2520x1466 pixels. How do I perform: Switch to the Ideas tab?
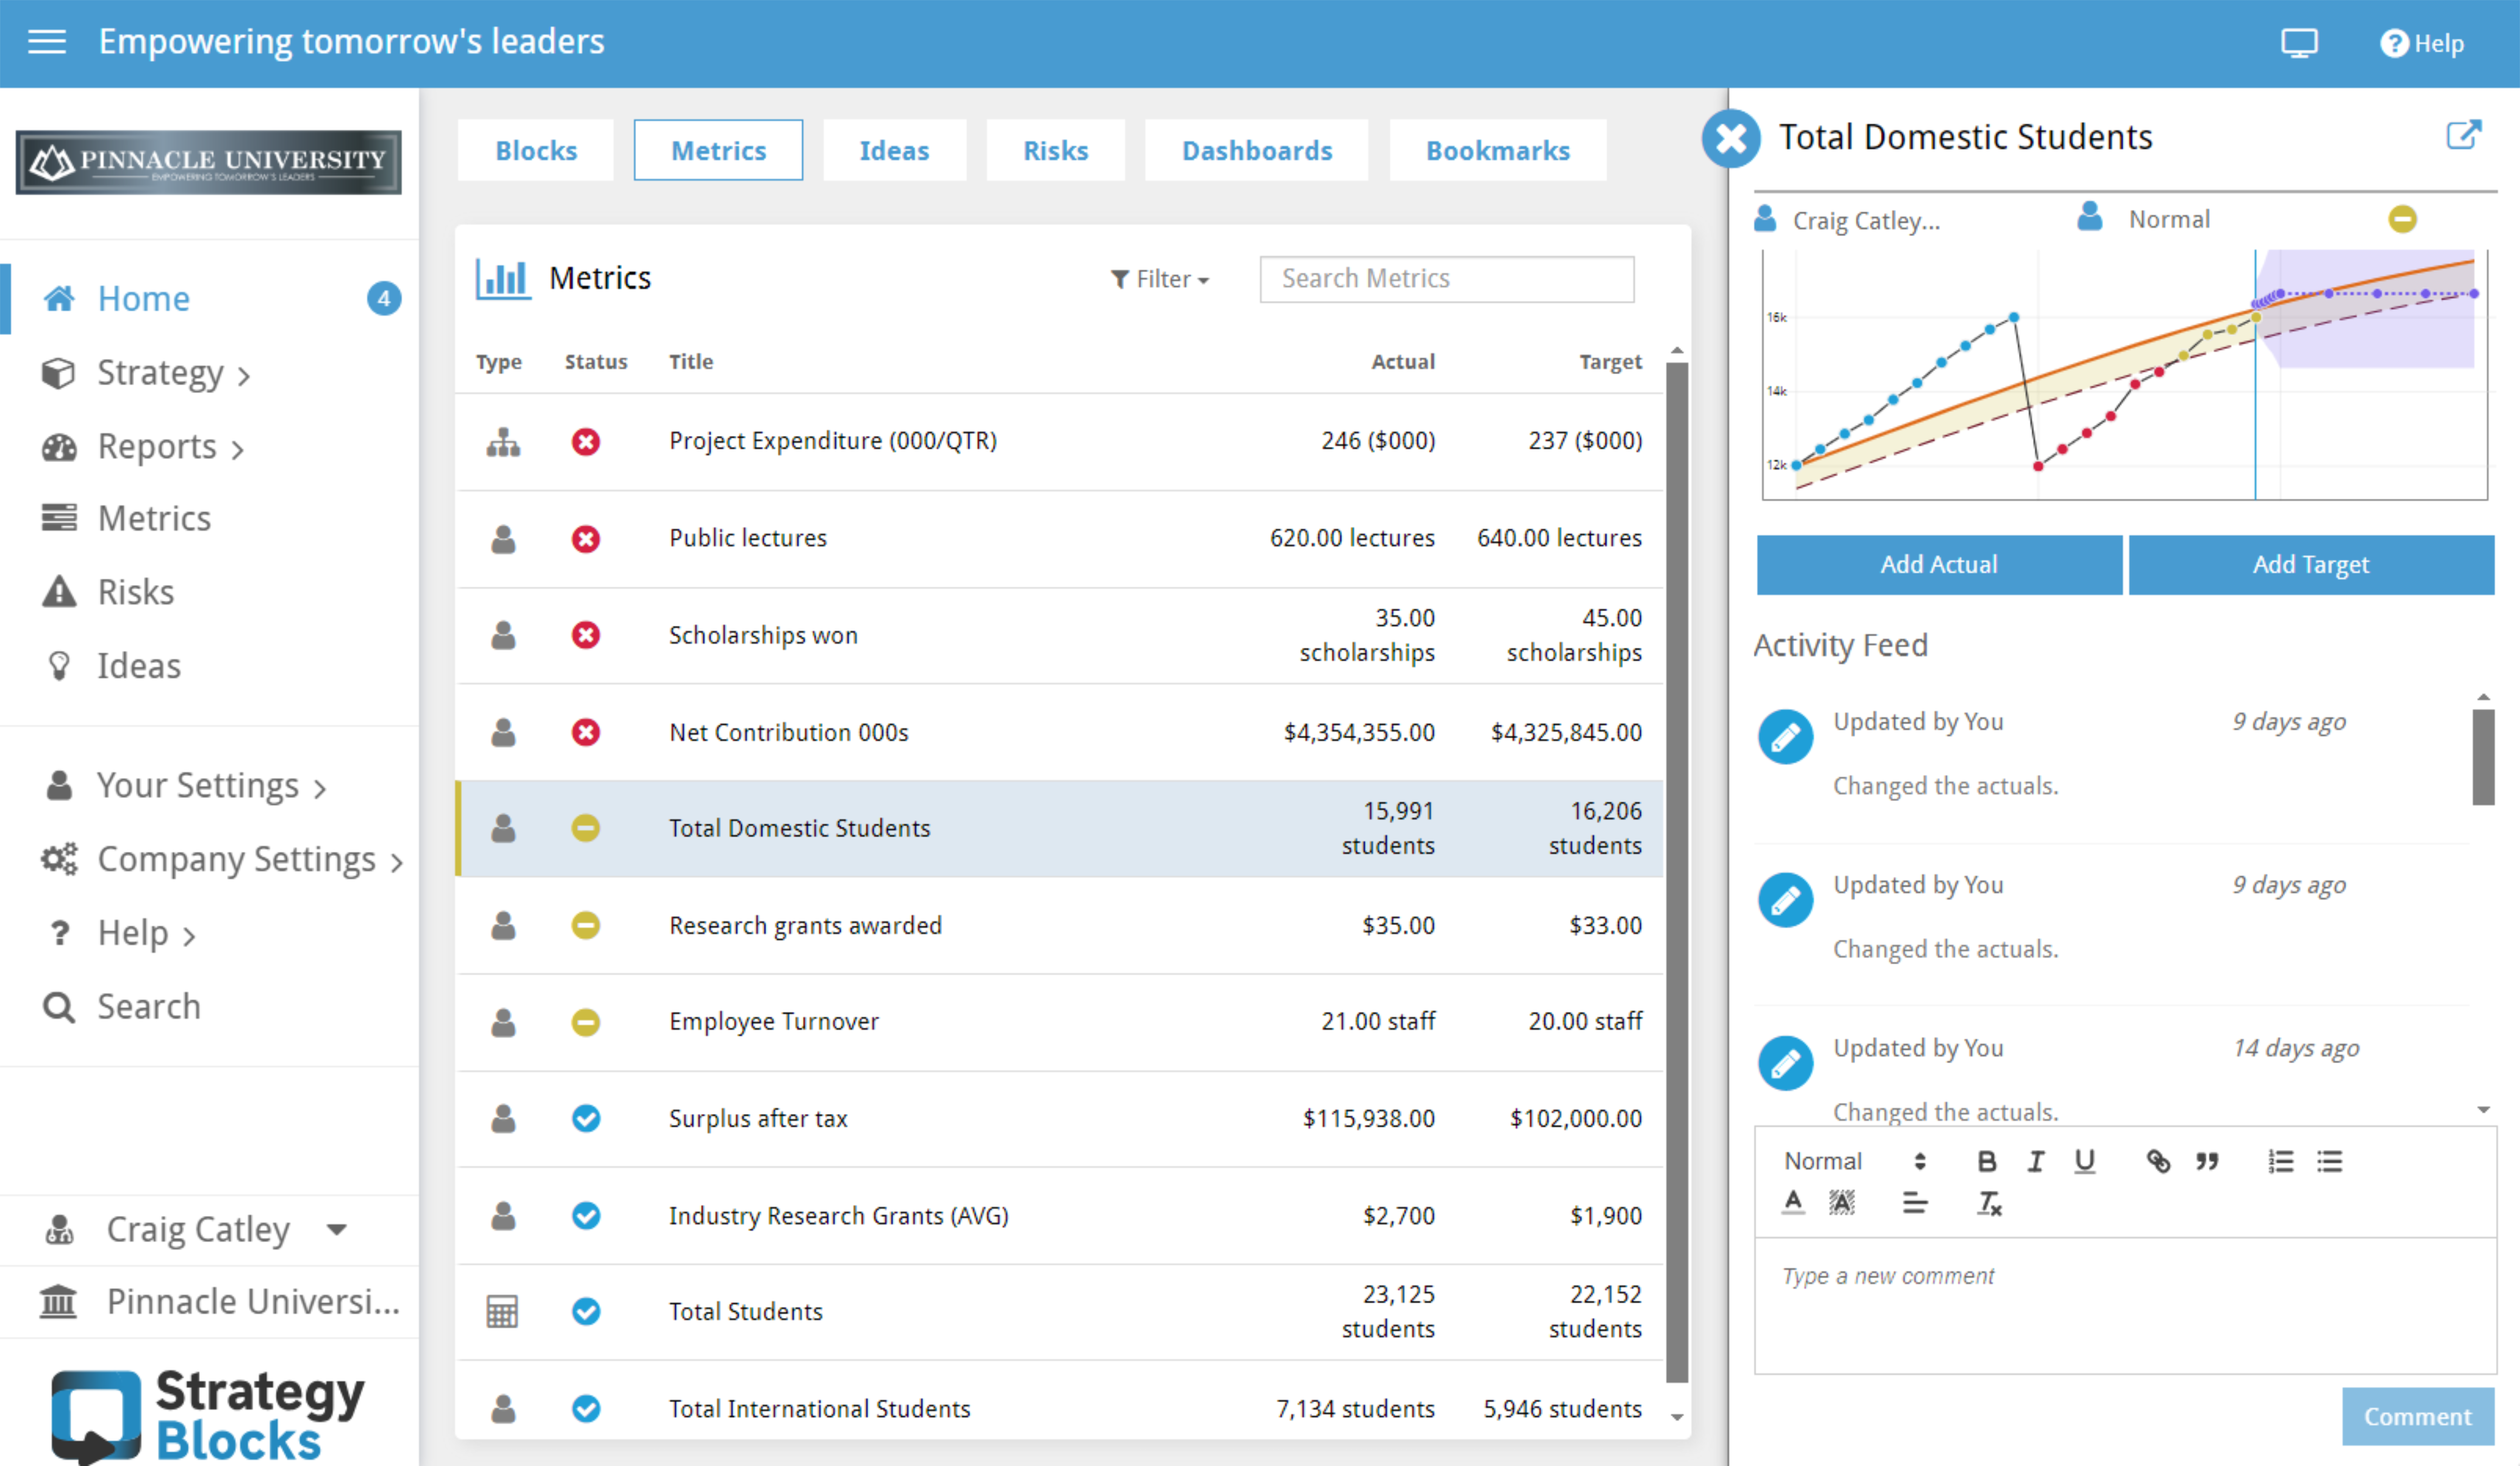pyautogui.click(x=894, y=150)
